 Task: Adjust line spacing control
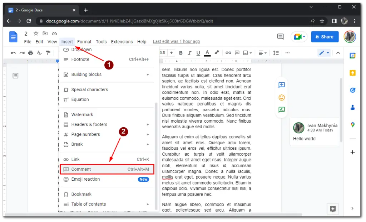276,53
